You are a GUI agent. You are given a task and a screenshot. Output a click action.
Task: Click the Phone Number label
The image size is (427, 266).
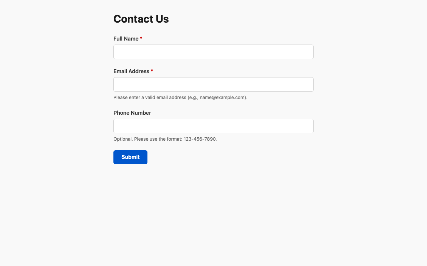coord(132,113)
